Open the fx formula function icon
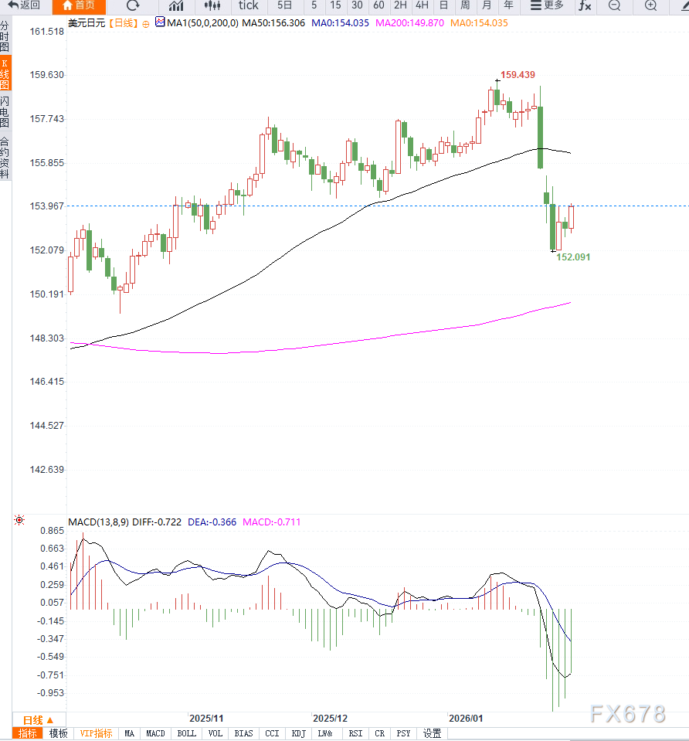This screenshot has width=689, height=741. (x=585, y=5)
